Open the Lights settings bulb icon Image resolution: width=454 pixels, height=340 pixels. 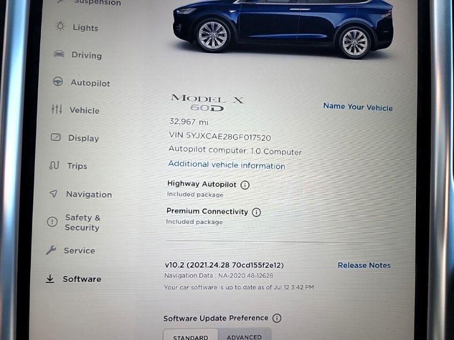[x=60, y=26]
